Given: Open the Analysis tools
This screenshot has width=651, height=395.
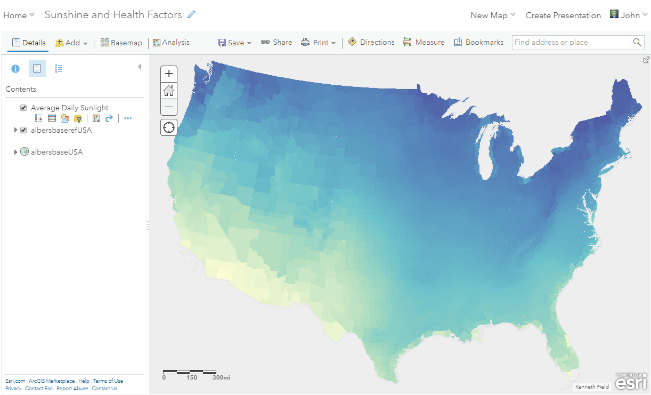Looking at the screenshot, I should tap(171, 43).
